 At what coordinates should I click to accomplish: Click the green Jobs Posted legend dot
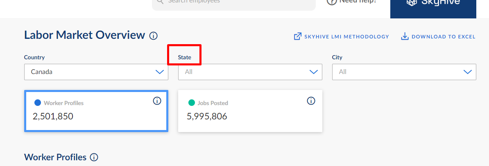tap(192, 103)
